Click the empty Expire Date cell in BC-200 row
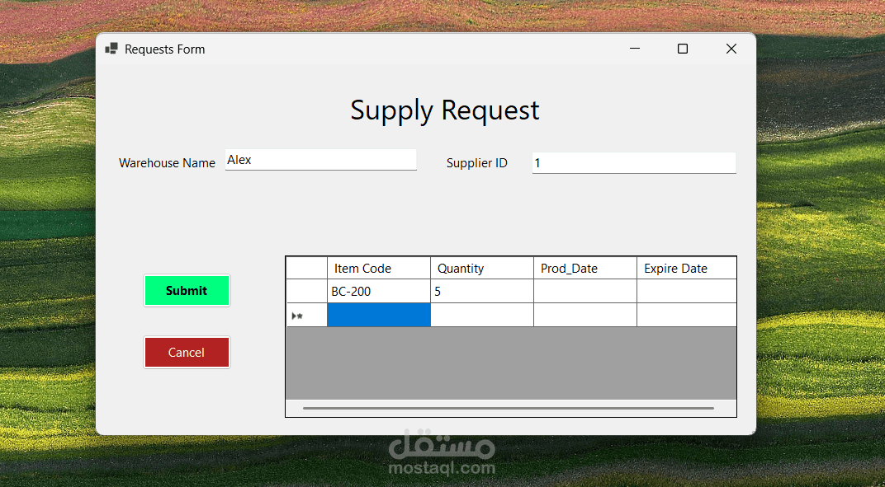 687,292
